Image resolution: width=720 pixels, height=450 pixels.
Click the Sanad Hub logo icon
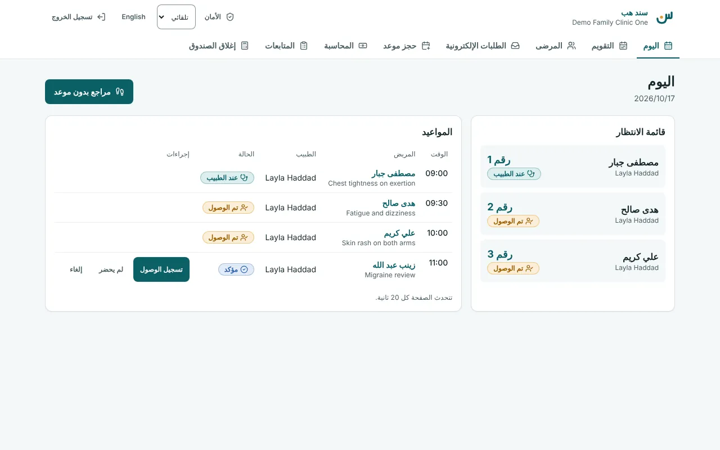664,17
